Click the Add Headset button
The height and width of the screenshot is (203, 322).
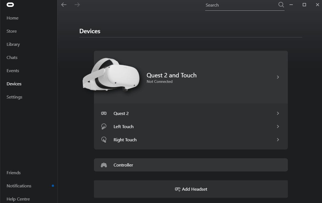(x=191, y=189)
